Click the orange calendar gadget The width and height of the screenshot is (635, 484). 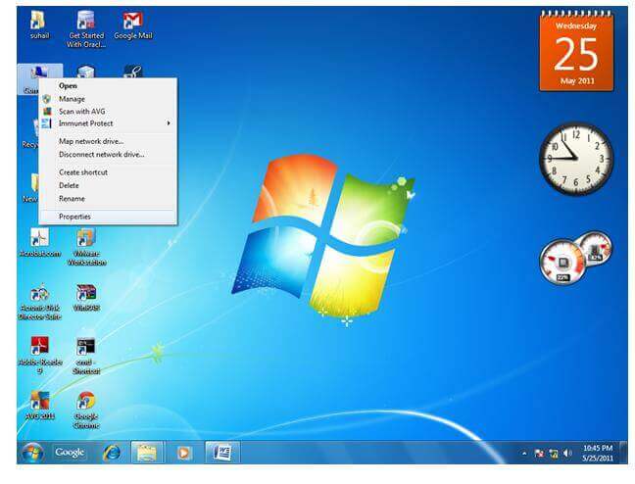pyautogui.click(x=576, y=50)
